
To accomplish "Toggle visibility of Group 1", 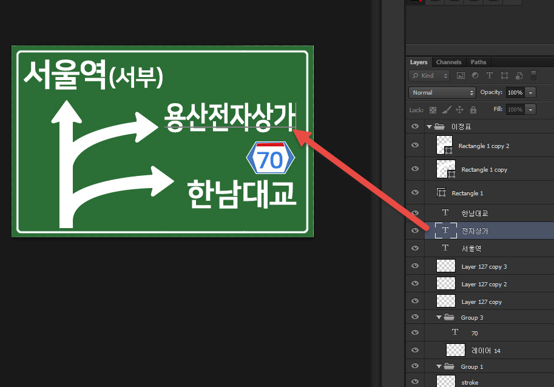I will [415, 366].
